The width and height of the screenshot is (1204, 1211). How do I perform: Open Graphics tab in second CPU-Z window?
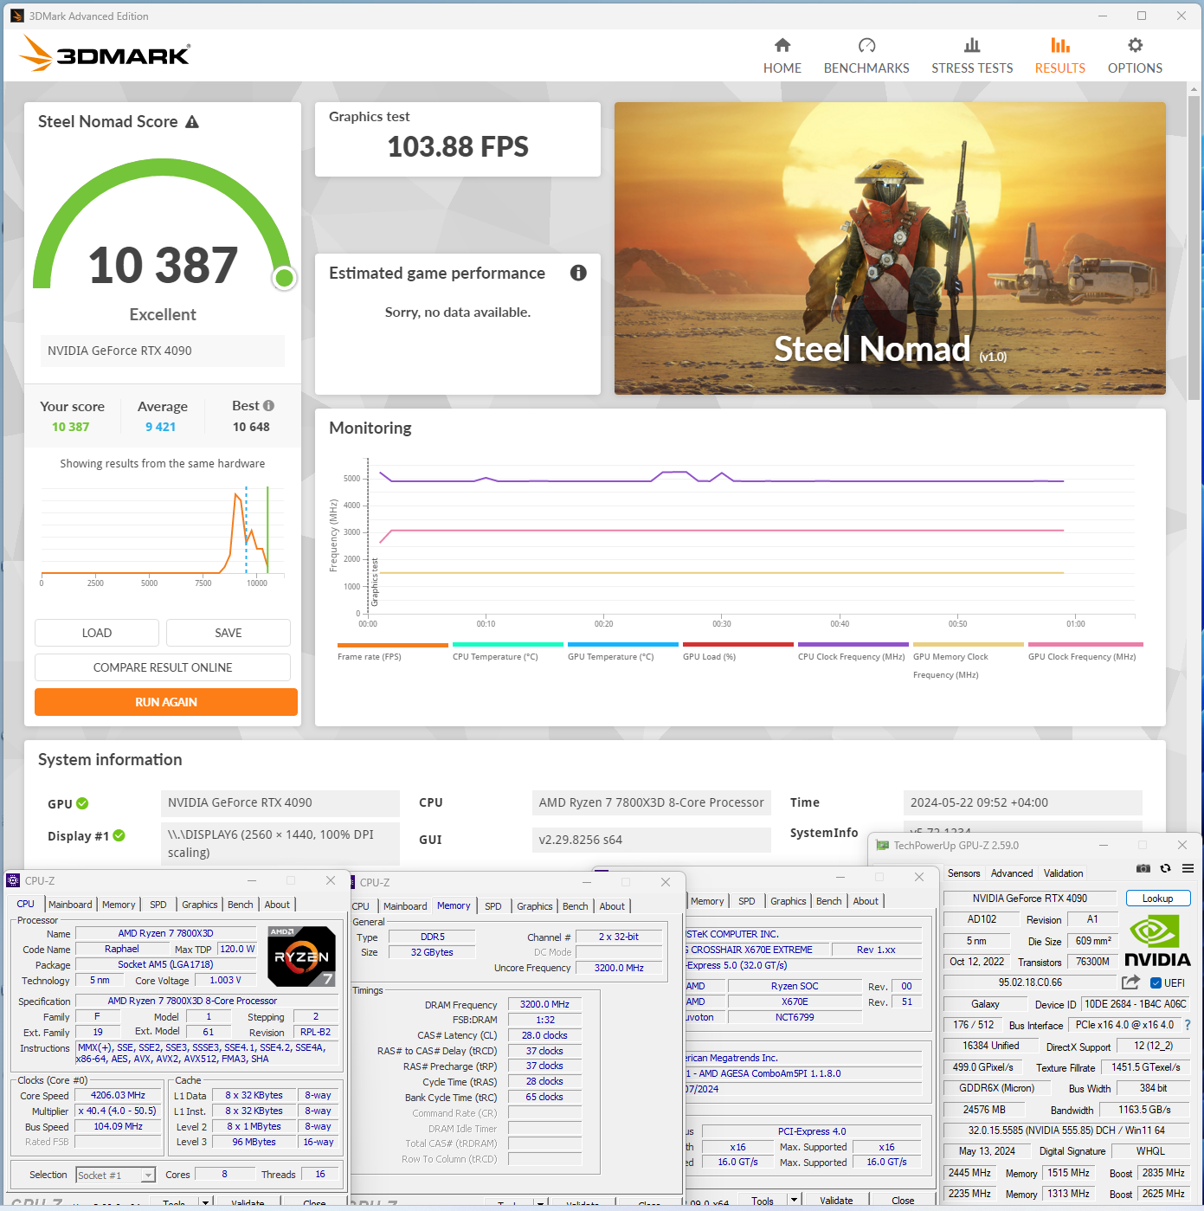click(534, 906)
